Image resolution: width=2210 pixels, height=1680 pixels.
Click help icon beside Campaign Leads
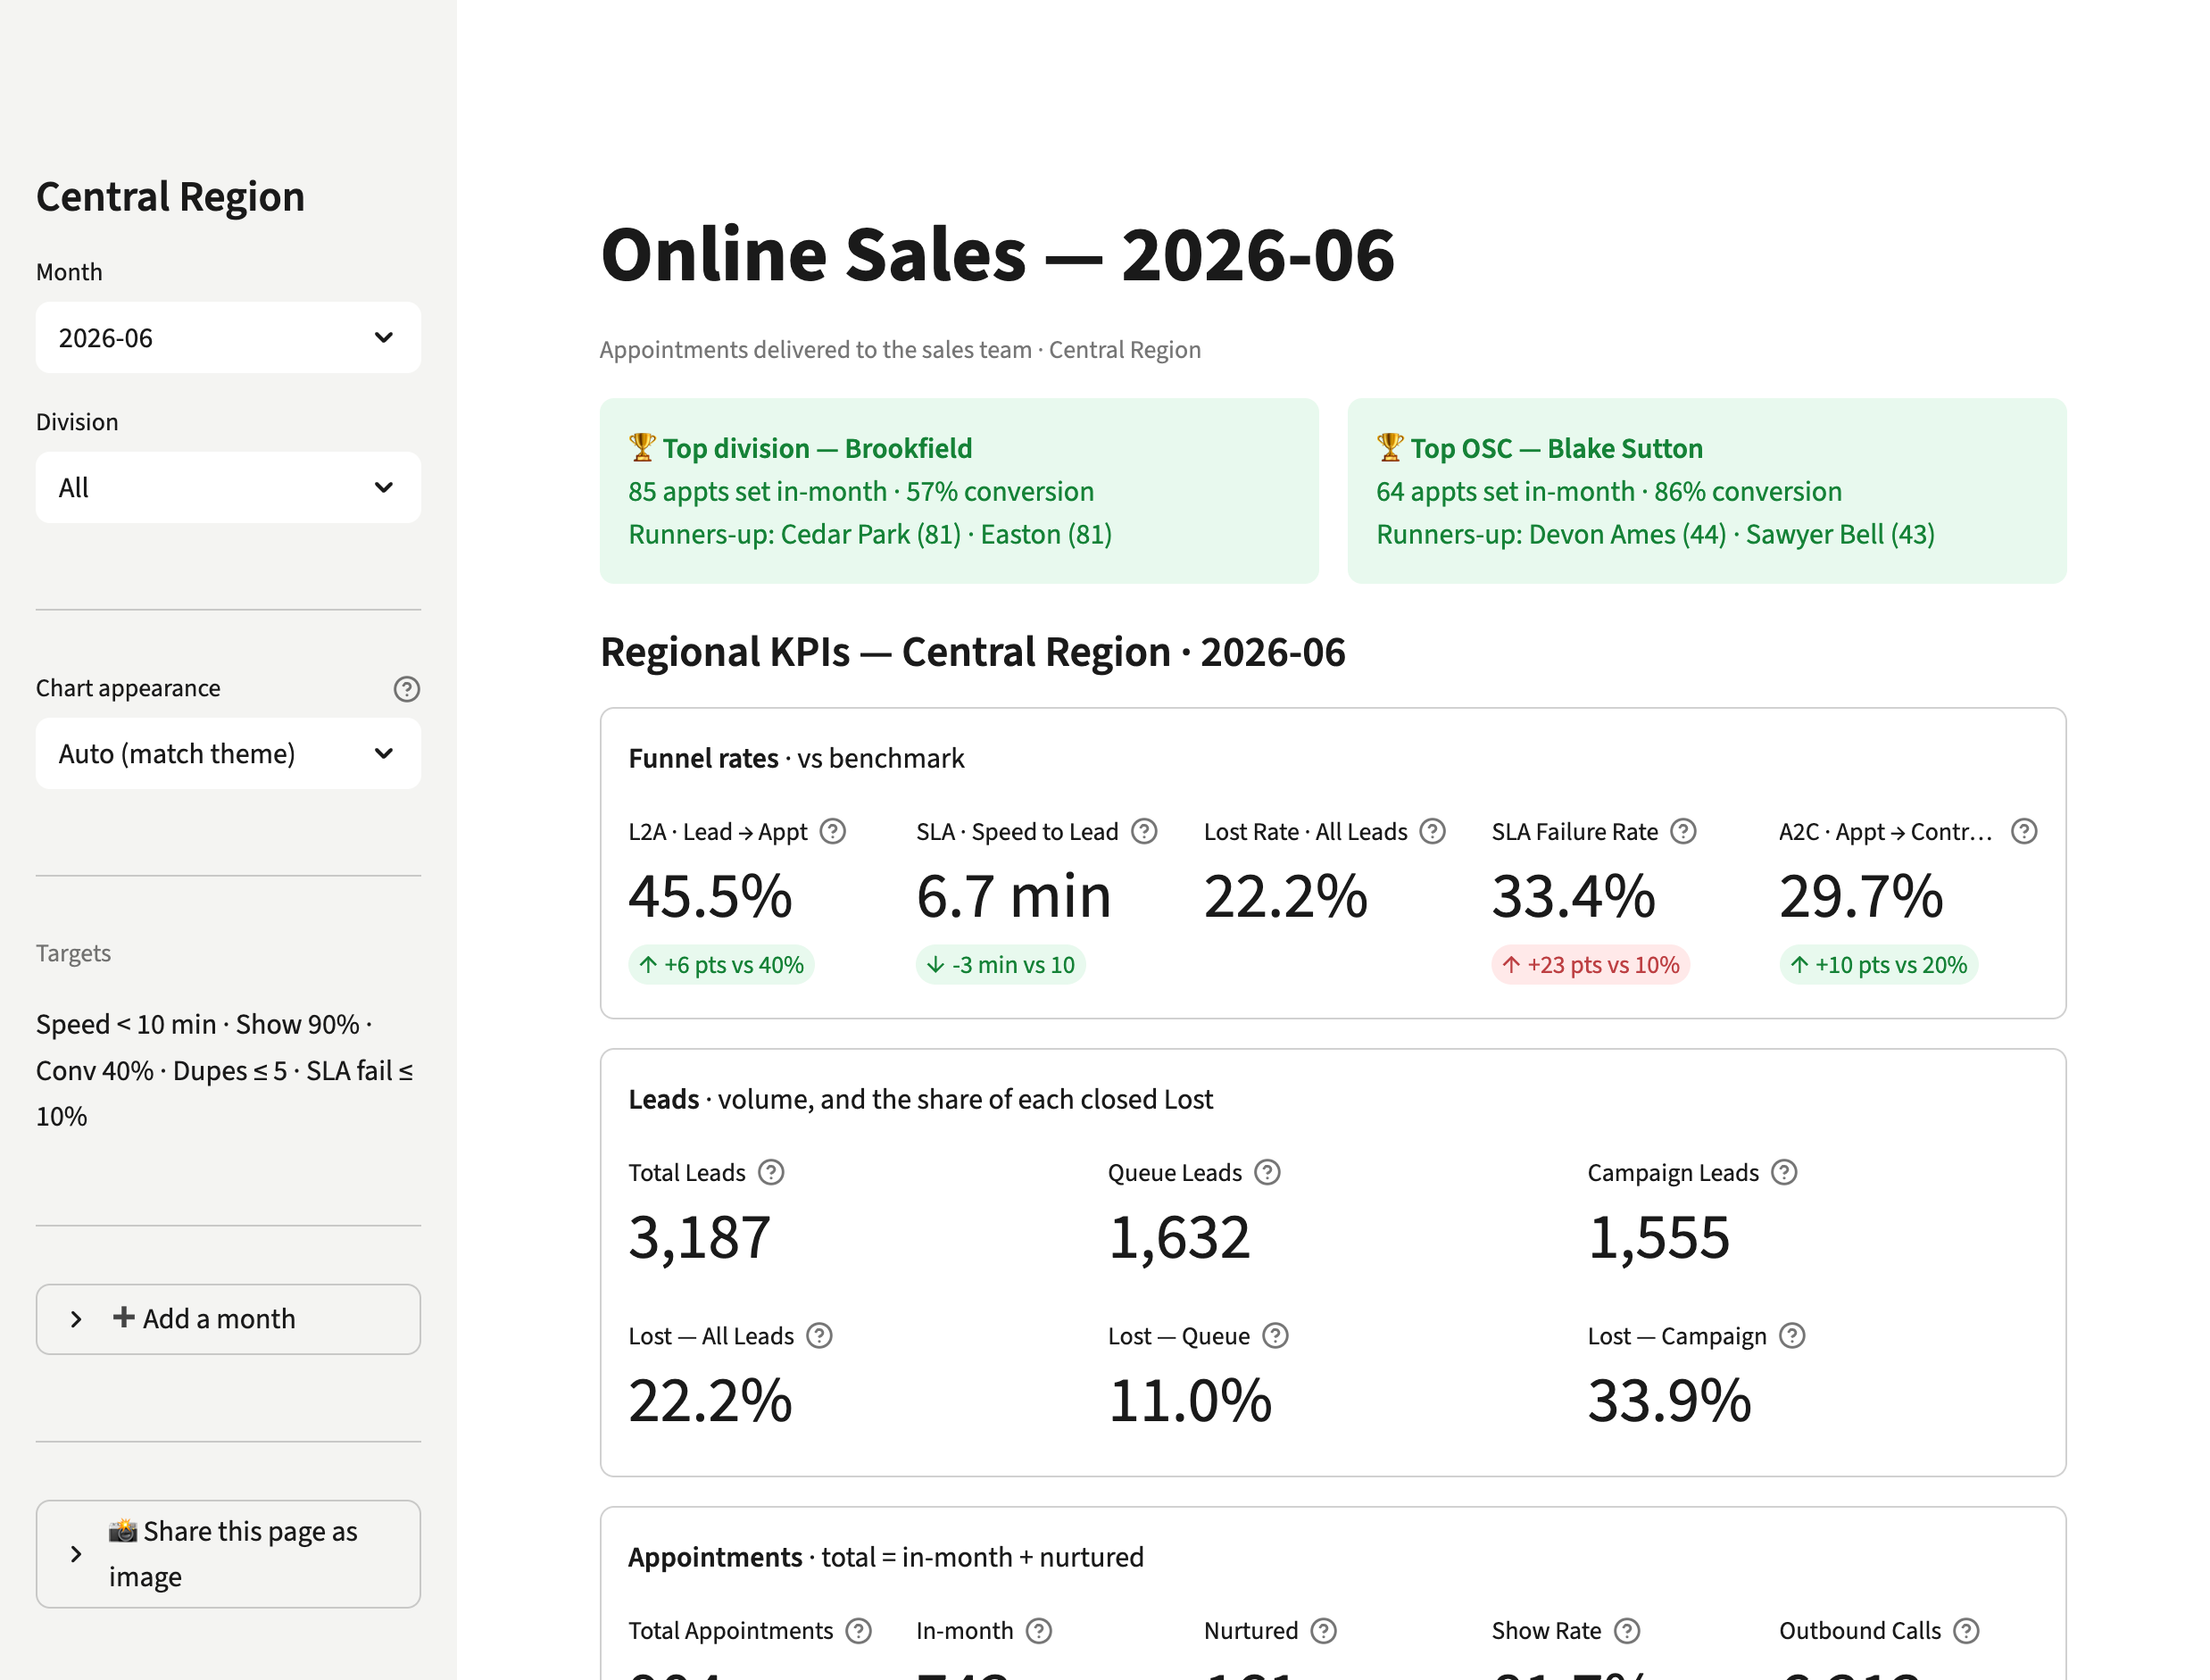pyautogui.click(x=1784, y=1173)
